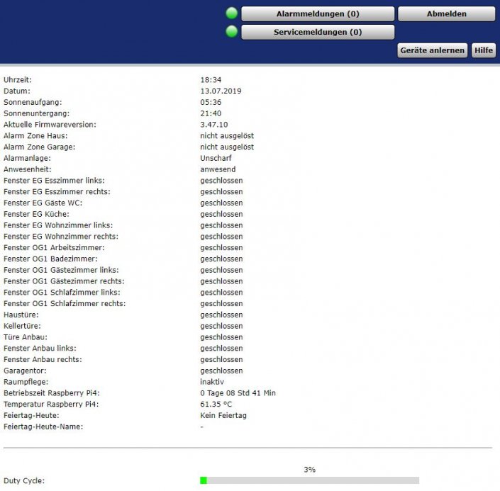Screen dimensions: 500x491
Task: Click the green indicator beside Servicemeldungen
Action: (x=231, y=32)
